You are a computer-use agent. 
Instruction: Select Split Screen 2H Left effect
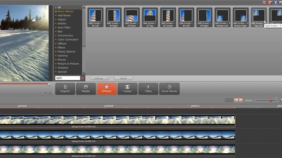pyautogui.click(x=95, y=18)
